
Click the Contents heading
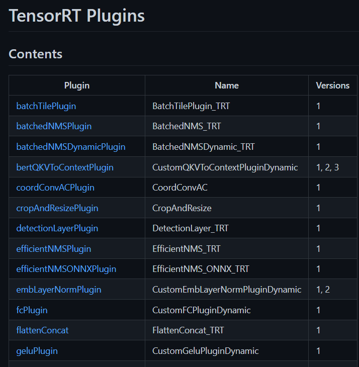pyautogui.click(x=36, y=54)
